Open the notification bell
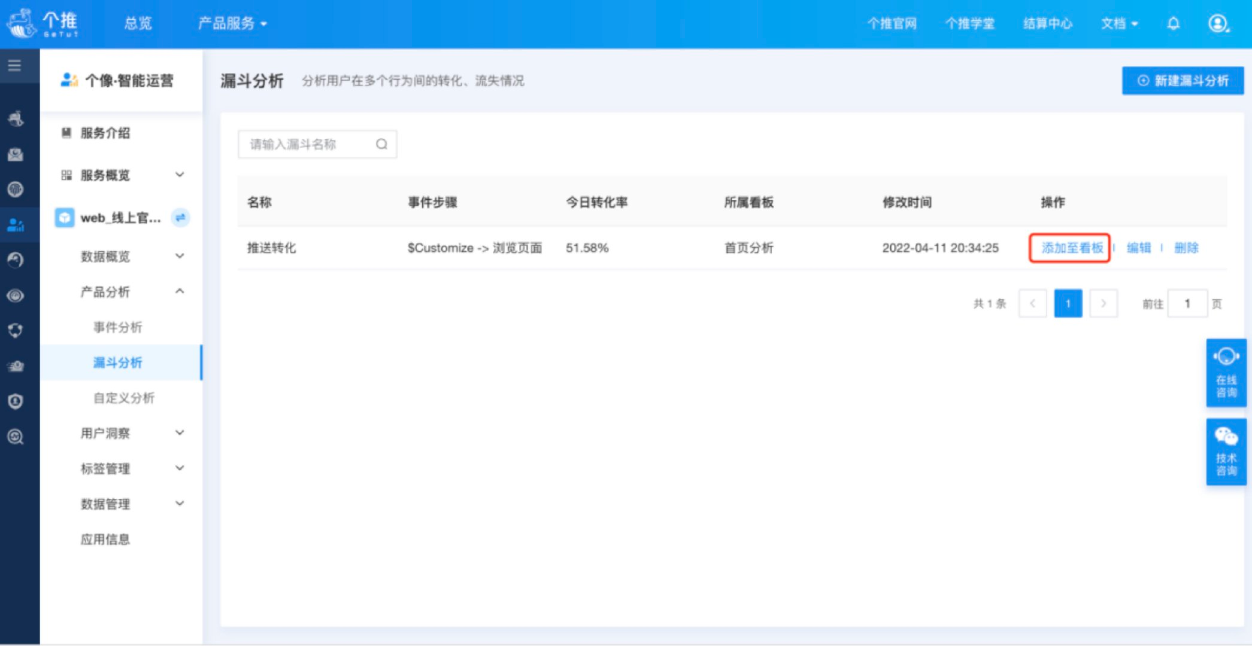Screen dimensions: 1252x646 1173,23
